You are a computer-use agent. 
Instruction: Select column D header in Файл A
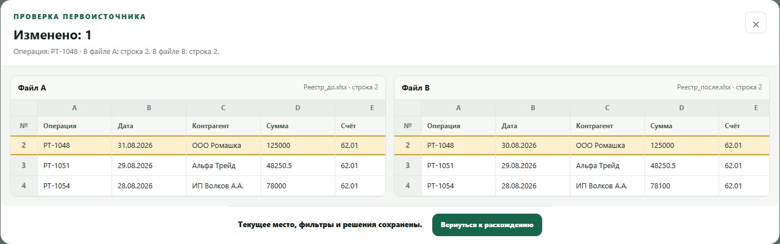point(298,107)
